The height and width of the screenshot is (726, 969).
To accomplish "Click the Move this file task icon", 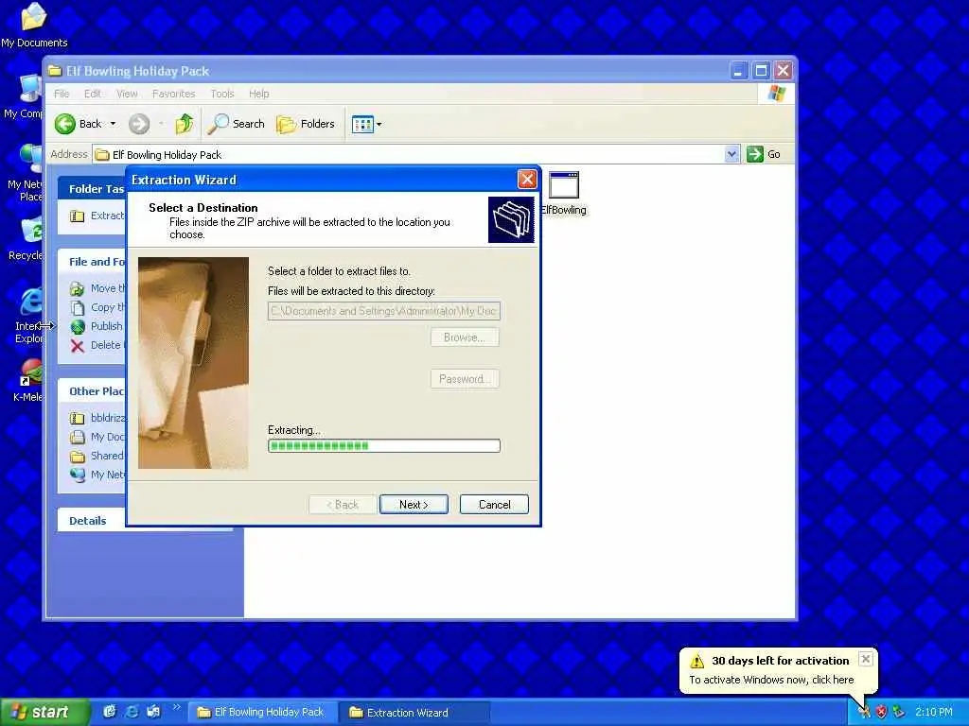I will click(77, 288).
